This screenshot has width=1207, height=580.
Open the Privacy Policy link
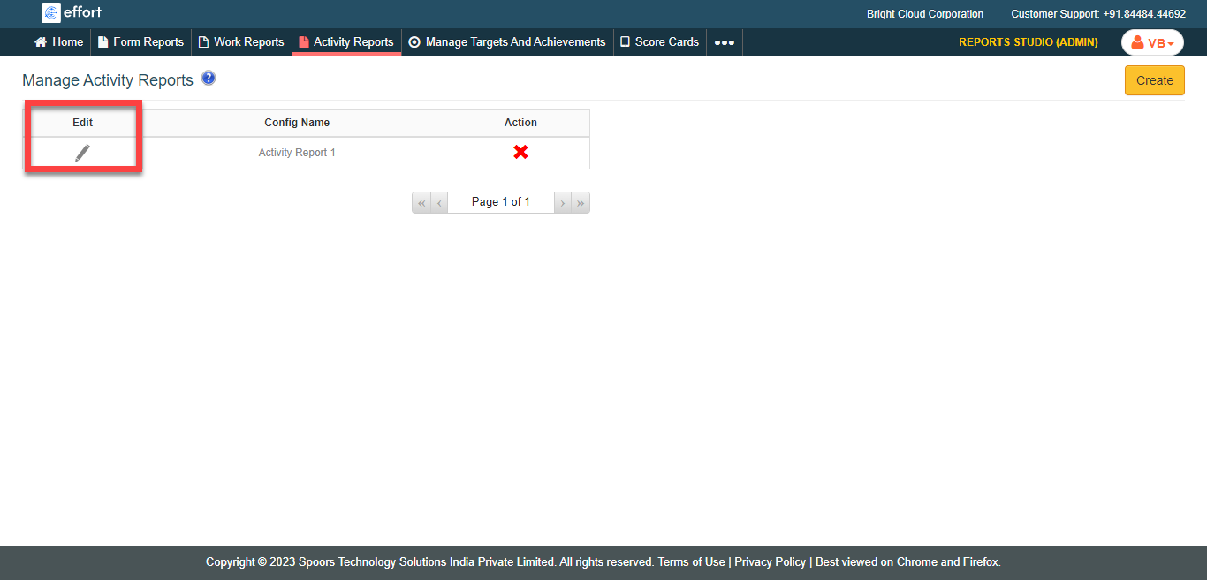point(770,562)
